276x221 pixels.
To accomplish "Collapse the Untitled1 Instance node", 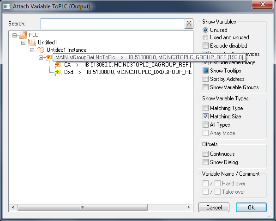I will (32, 50).
